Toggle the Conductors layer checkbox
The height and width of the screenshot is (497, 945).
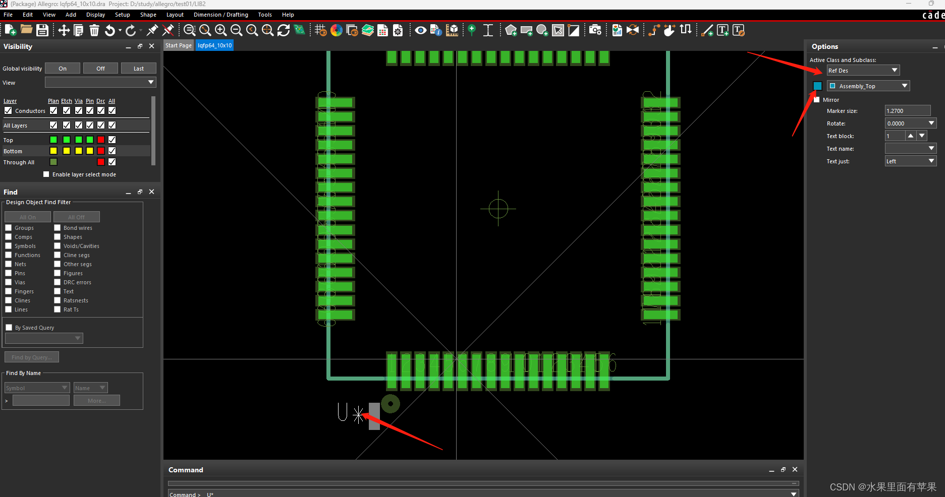tap(8, 110)
